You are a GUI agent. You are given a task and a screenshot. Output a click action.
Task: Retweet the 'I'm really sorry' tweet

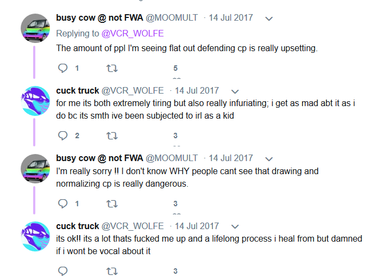(112, 204)
